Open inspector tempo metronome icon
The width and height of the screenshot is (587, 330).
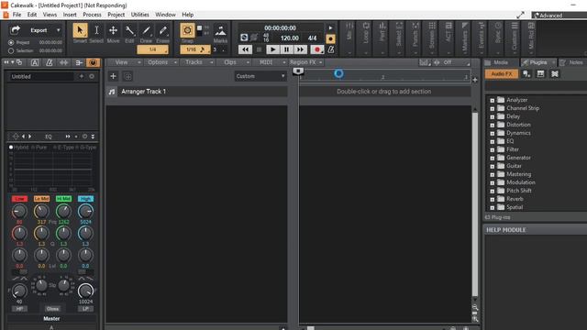point(49,62)
